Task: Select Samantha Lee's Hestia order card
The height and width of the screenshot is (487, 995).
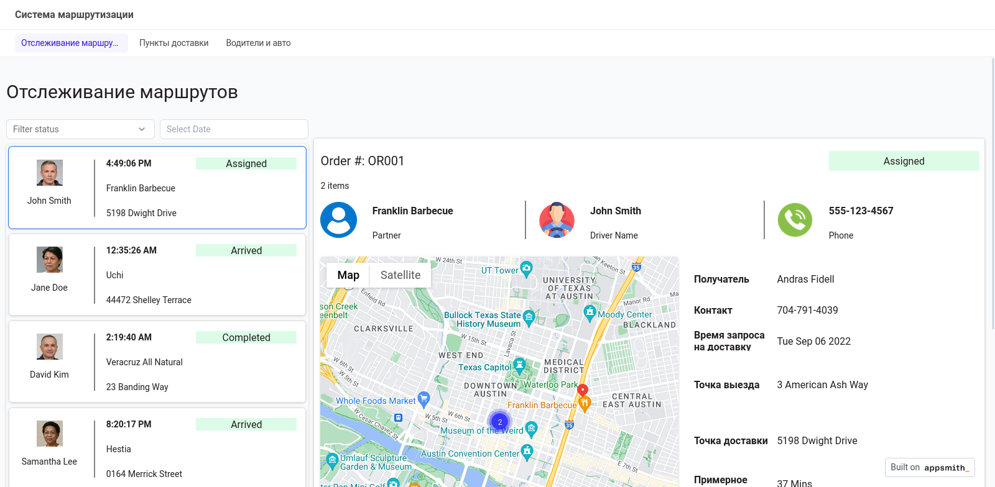Action: (157, 447)
